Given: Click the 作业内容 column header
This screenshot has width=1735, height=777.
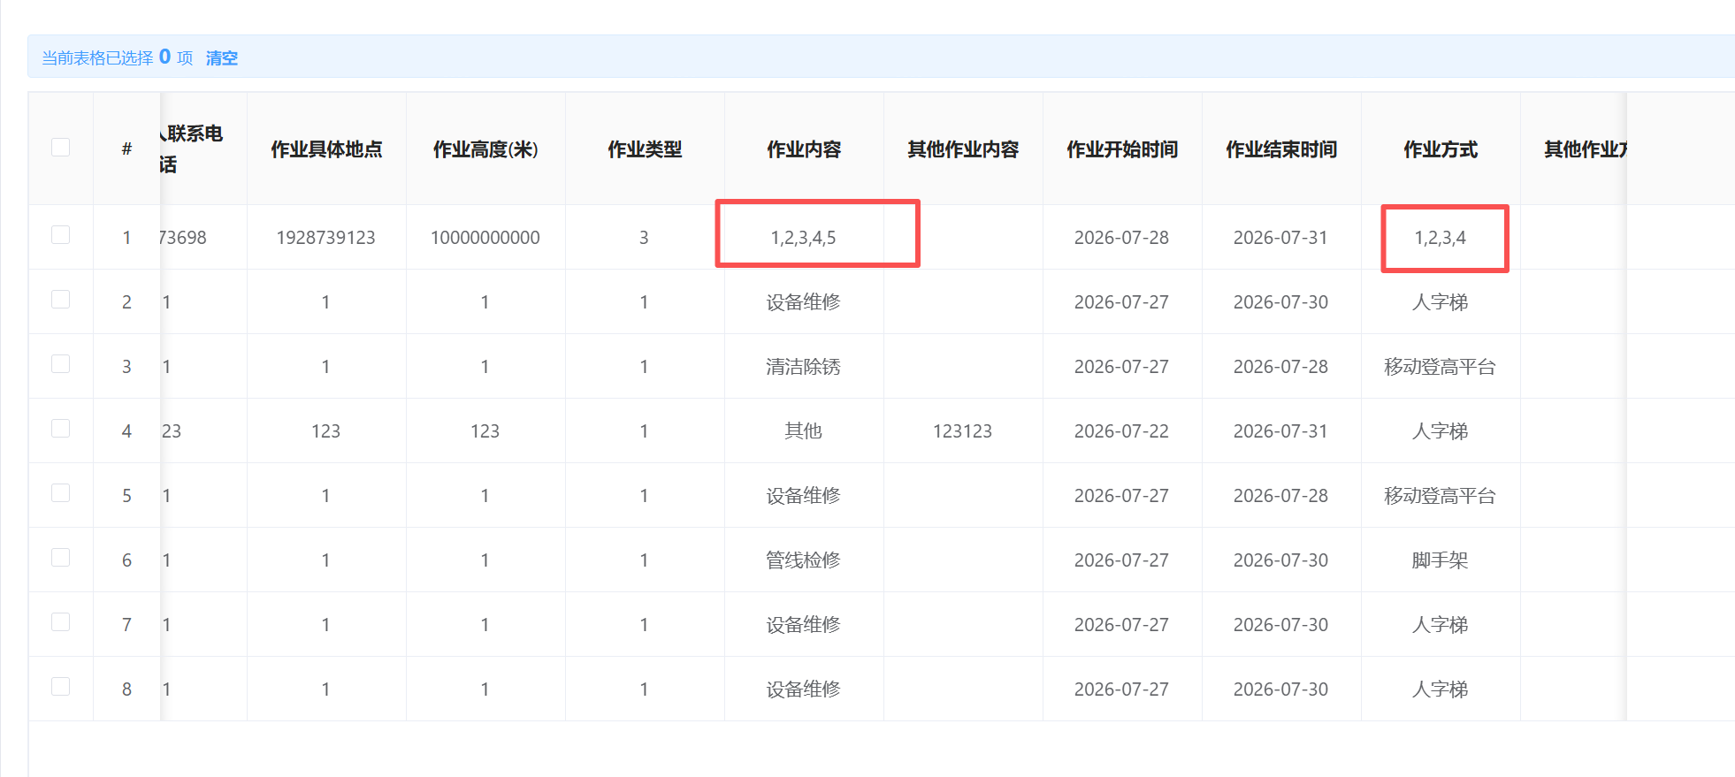Looking at the screenshot, I should pyautogui.click(x=804, y=149).
